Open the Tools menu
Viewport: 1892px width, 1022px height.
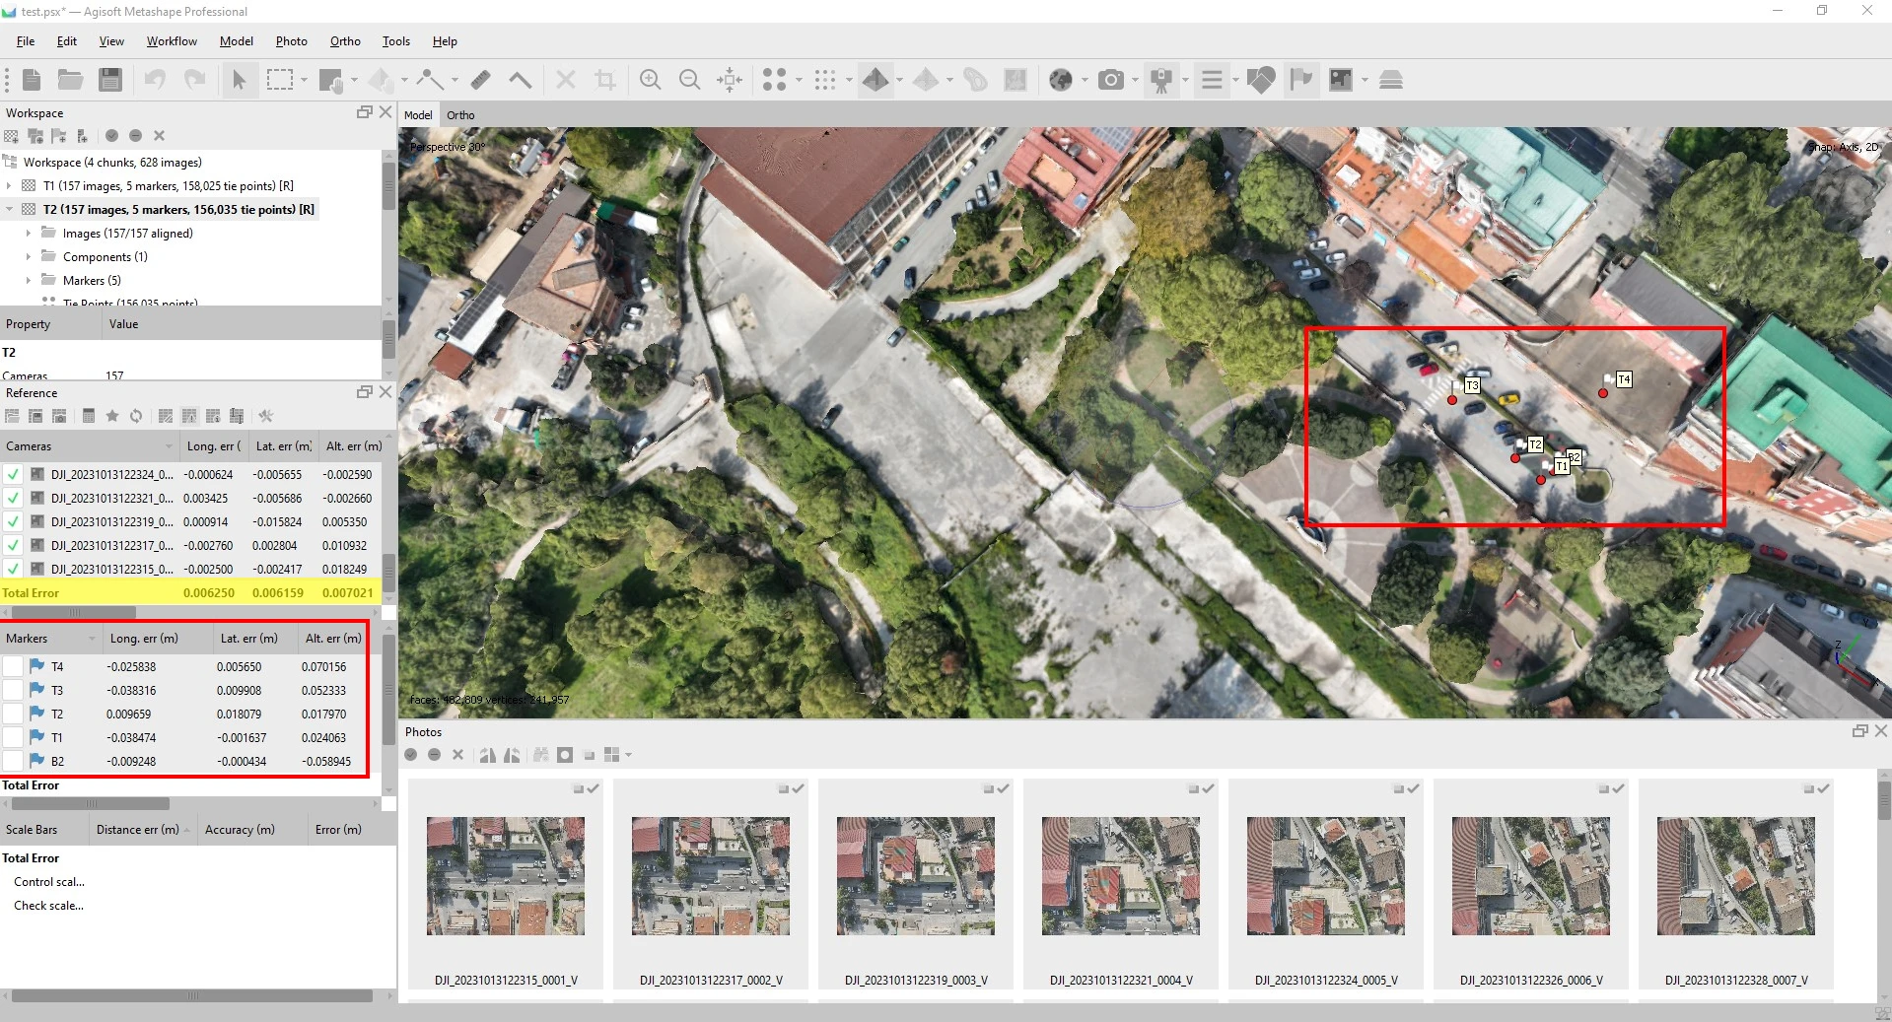[x=395, y=41]
